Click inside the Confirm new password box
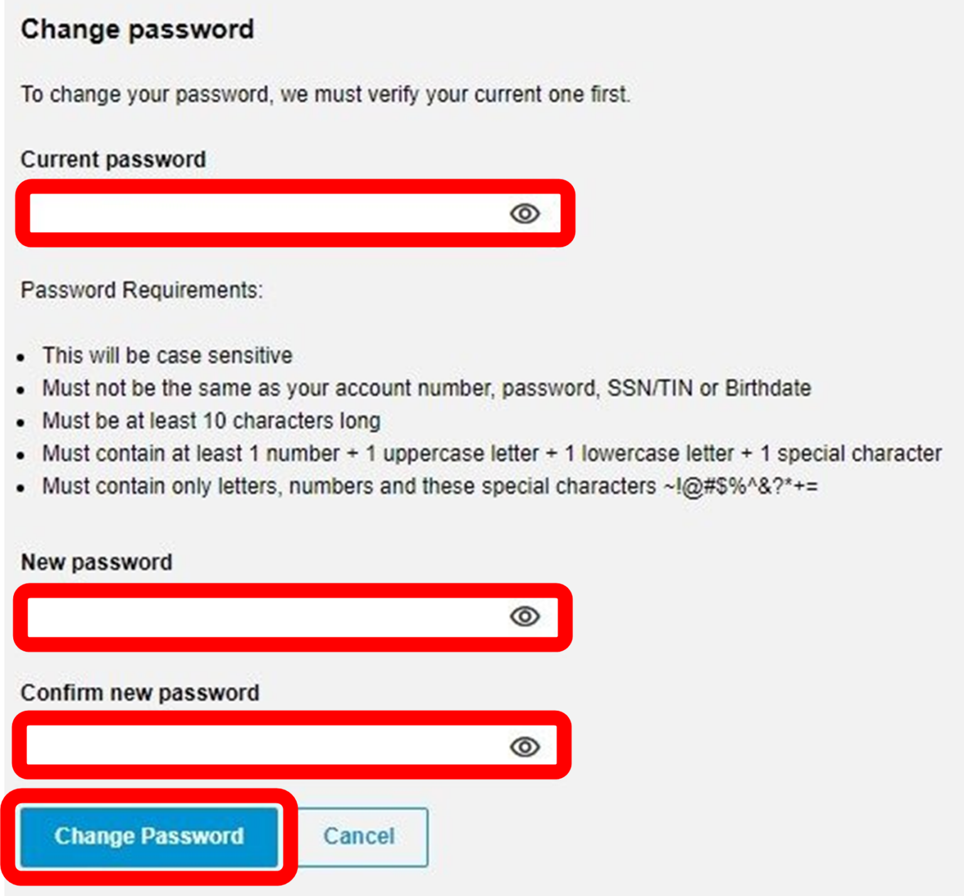The width and height of the screenshot is (964, 896). coord(251,747)
